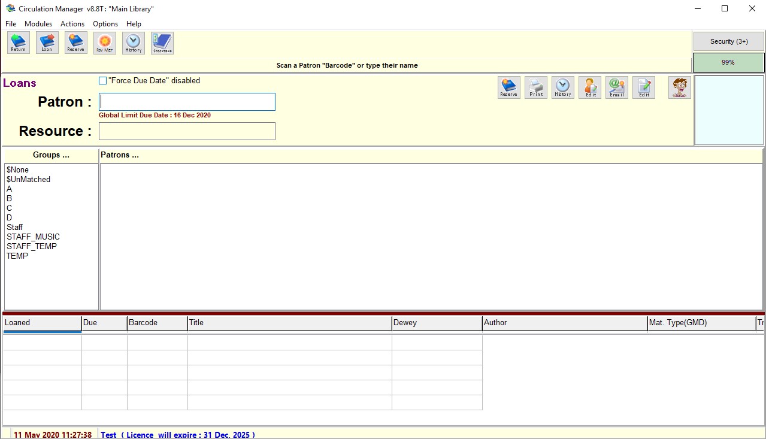Select the Return book tool

click(x=17, y=42)
